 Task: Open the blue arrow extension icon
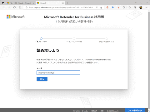click(x=113, y=7)
